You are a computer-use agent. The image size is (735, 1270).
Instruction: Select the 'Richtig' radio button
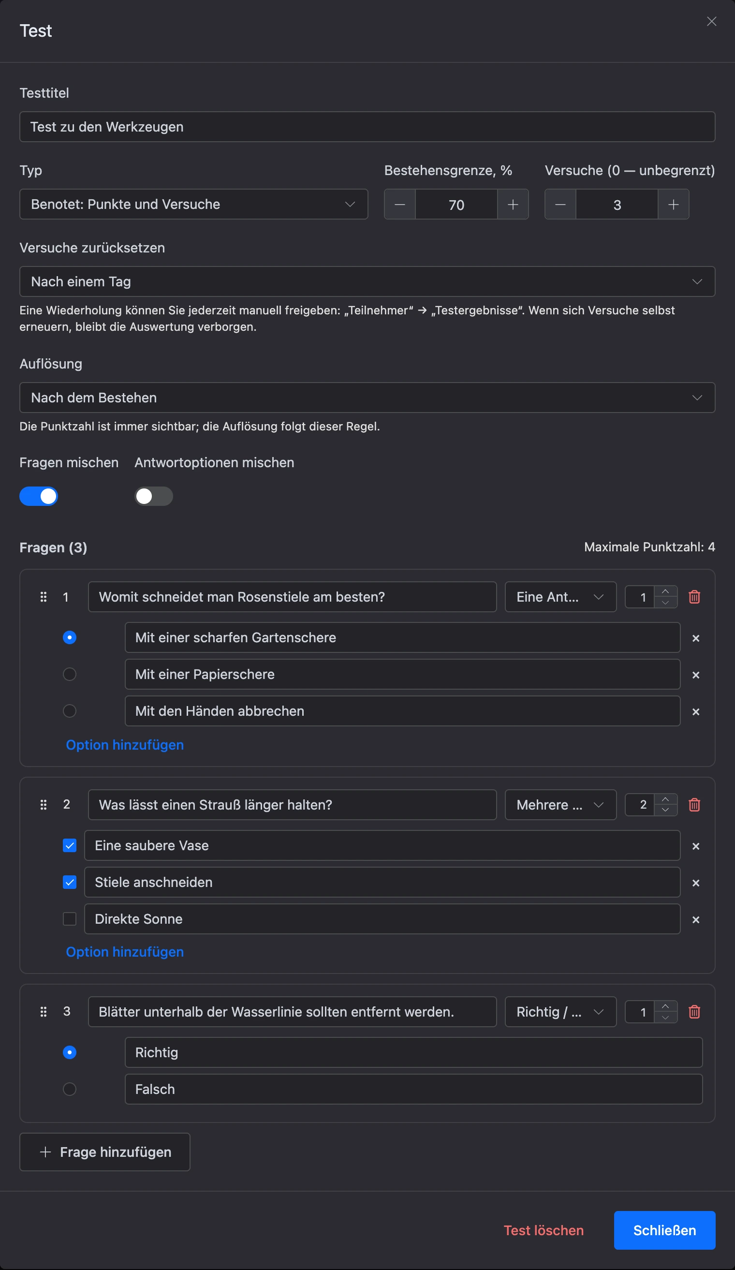70,1052
